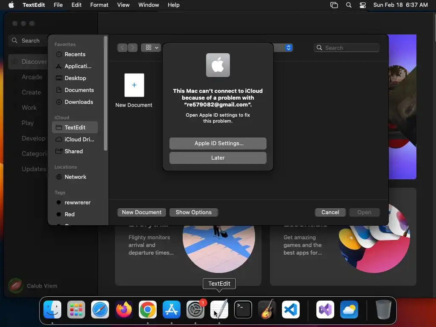Open Calub Viem account in App Store
Image resolution: width=436 pixels, height=327 pixels.
(x=33, y=286)
